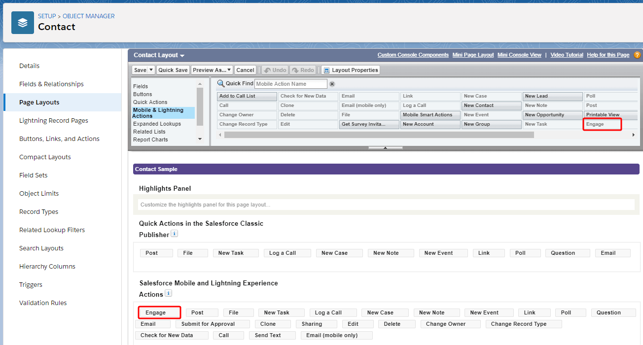Click Quick Save
643x345 pixels.
pyautogui.click(x=173, y=70)
